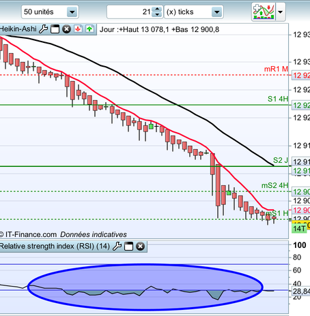Click Heikin-Ashi window panel icon
310x316 pixels.
(x=55, y=29)
